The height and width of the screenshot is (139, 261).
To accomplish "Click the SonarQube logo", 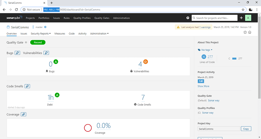I will (14, 18).
